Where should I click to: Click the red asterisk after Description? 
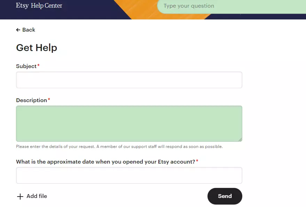pyautogui.click(x=49, y=98)
